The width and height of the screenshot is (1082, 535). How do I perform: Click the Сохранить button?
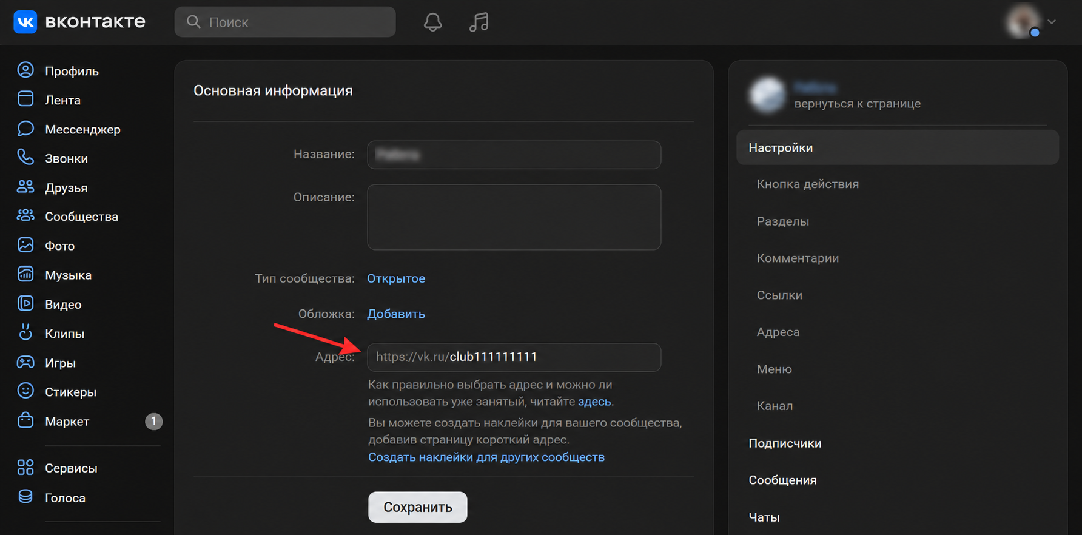tap(418, 507)
